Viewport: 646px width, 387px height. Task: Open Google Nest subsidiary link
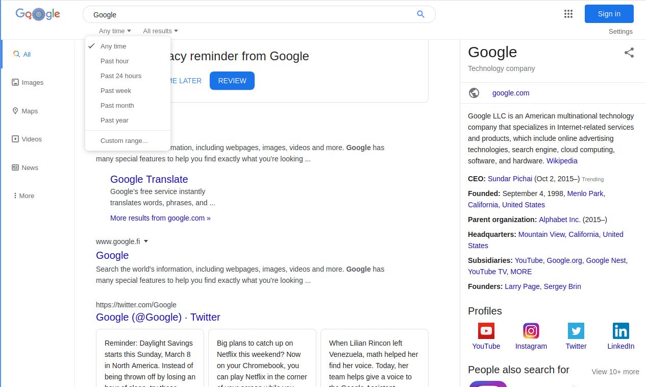[x=606, y=260]
